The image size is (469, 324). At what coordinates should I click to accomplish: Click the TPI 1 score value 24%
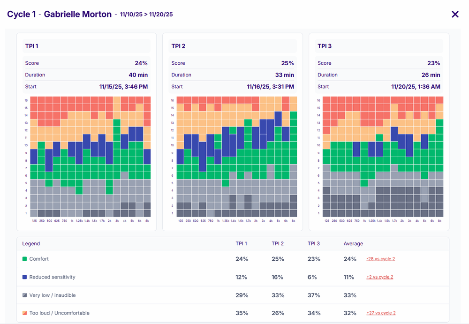pos(141,63)
